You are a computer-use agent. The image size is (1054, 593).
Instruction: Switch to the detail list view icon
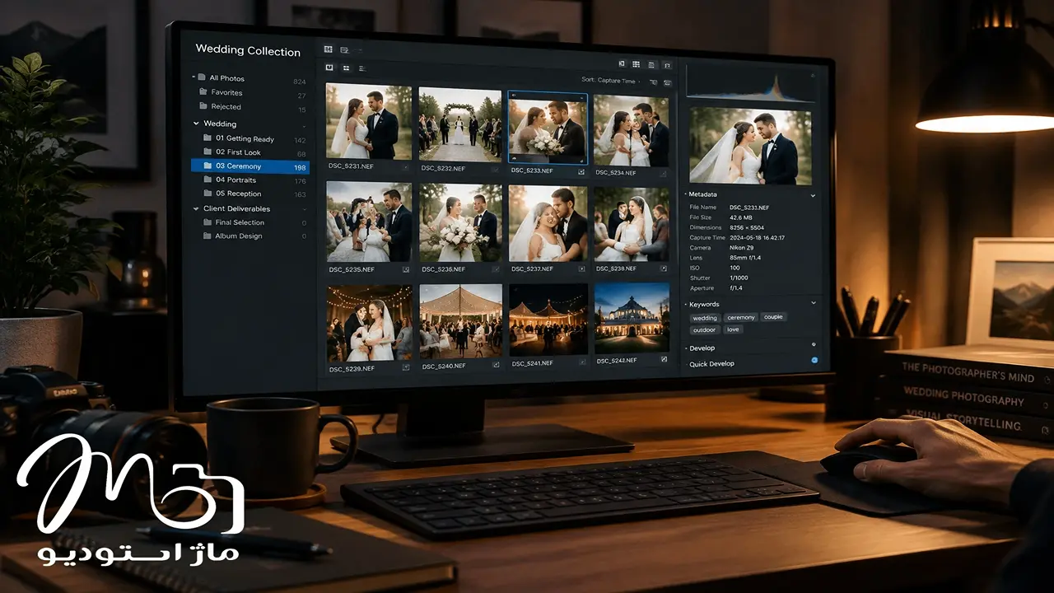pyautogui.click(x=362, y=69)
